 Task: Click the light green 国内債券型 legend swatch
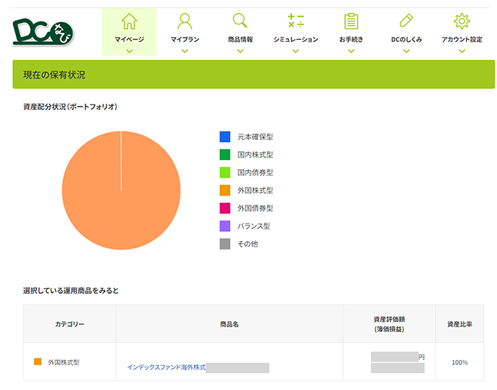click(x=224, y=173)
